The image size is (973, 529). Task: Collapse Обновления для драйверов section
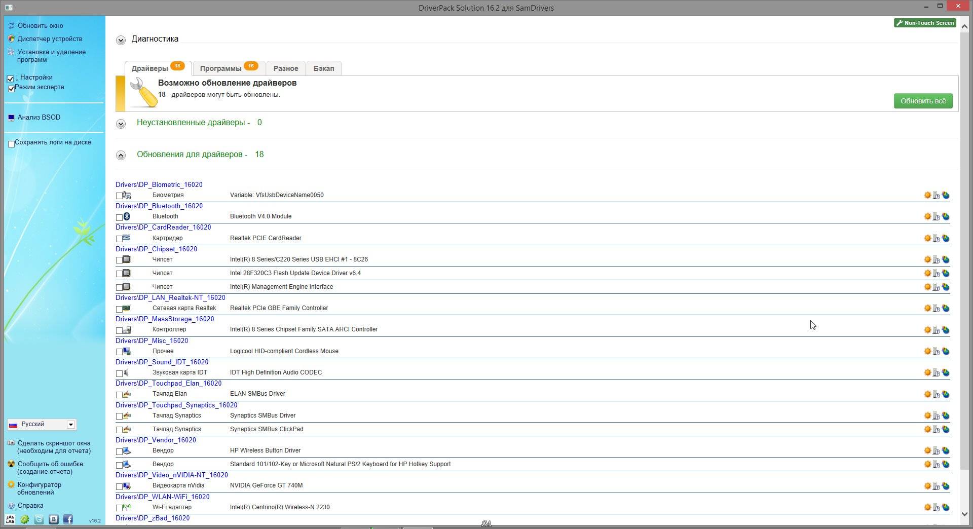[x=121, y=156]
